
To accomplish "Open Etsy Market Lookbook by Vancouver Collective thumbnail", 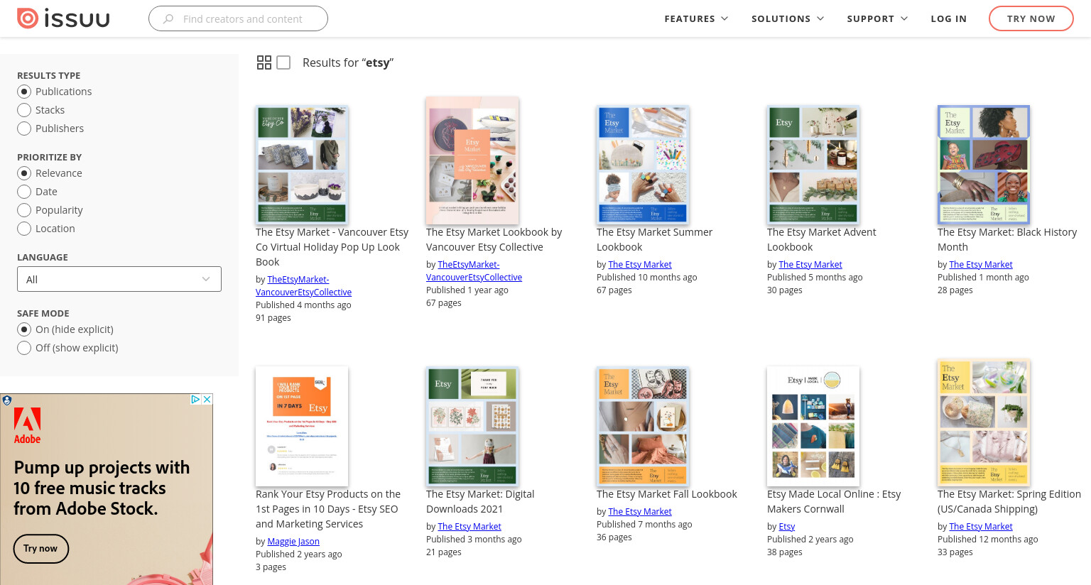I will (x=472, y=160).
